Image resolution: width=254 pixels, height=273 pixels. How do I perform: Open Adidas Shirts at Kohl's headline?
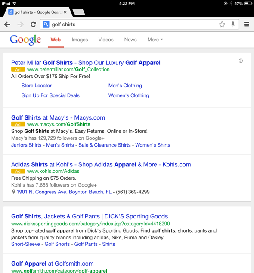click(101, 165)
